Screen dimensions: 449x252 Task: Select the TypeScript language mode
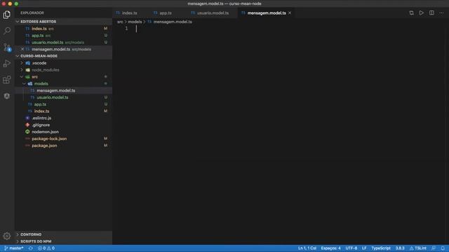pos(381,248)
